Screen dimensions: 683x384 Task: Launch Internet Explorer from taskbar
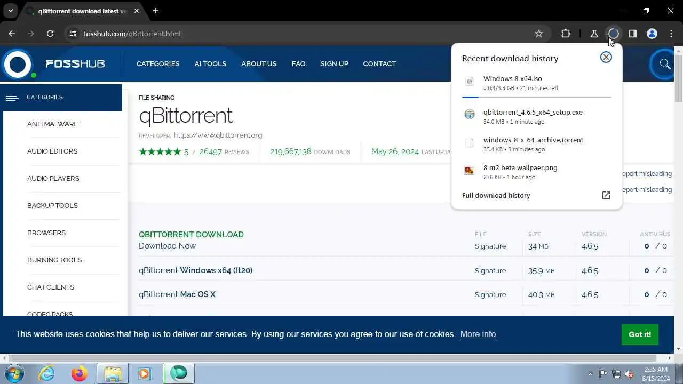[46, 373]
